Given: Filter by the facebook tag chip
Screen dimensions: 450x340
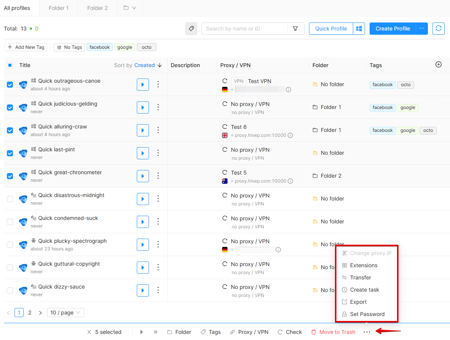Looking at the screenshot, I should 99,47.
